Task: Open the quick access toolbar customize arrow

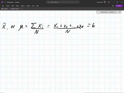Action: 21,9
